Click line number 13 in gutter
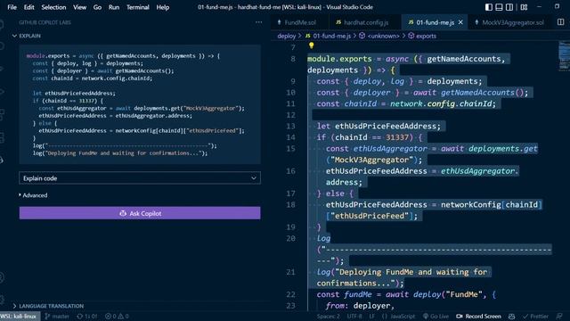 coord(291,126)
